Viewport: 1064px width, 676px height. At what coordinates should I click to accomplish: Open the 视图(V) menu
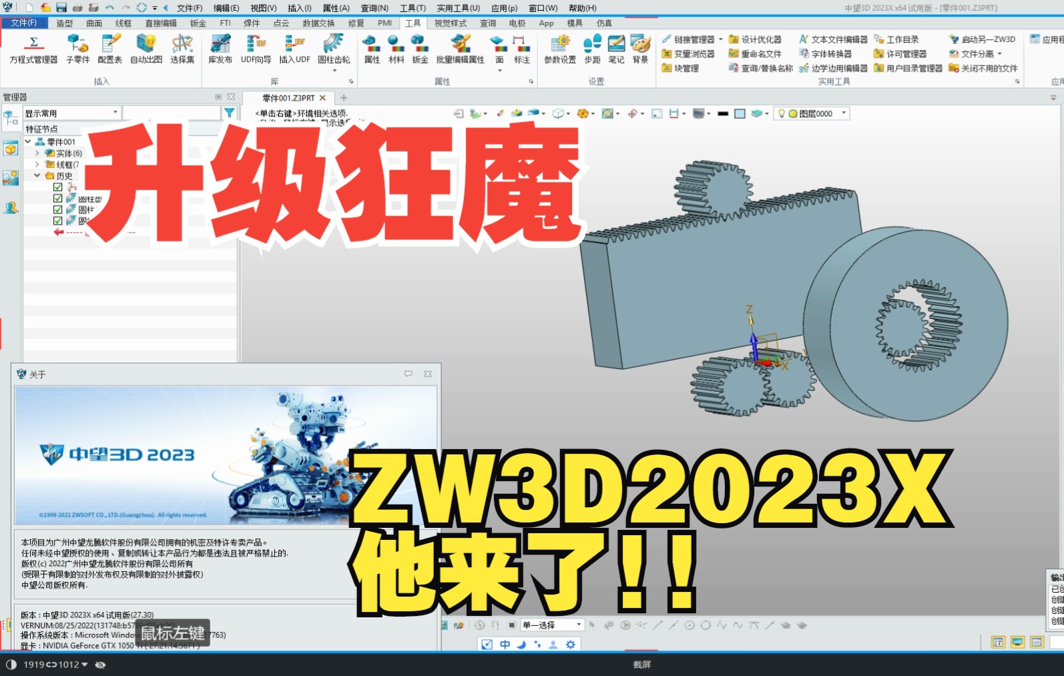263,8
